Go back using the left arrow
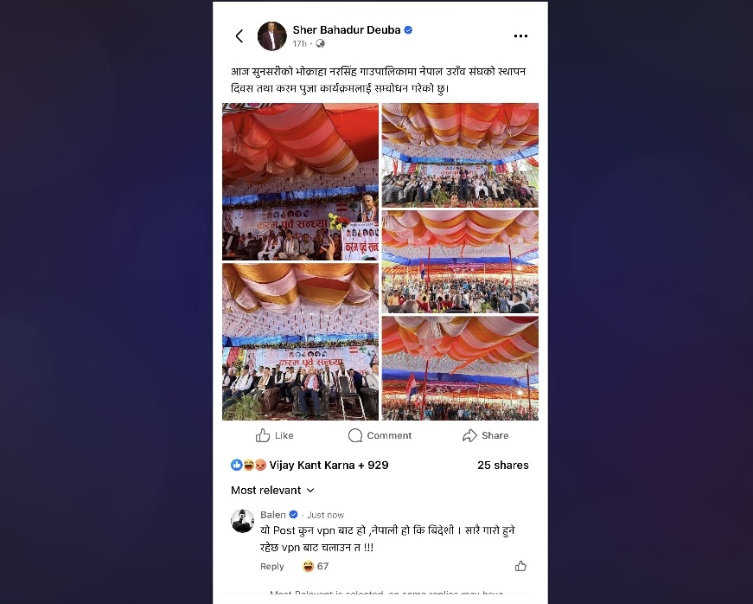 pos(239,36)
